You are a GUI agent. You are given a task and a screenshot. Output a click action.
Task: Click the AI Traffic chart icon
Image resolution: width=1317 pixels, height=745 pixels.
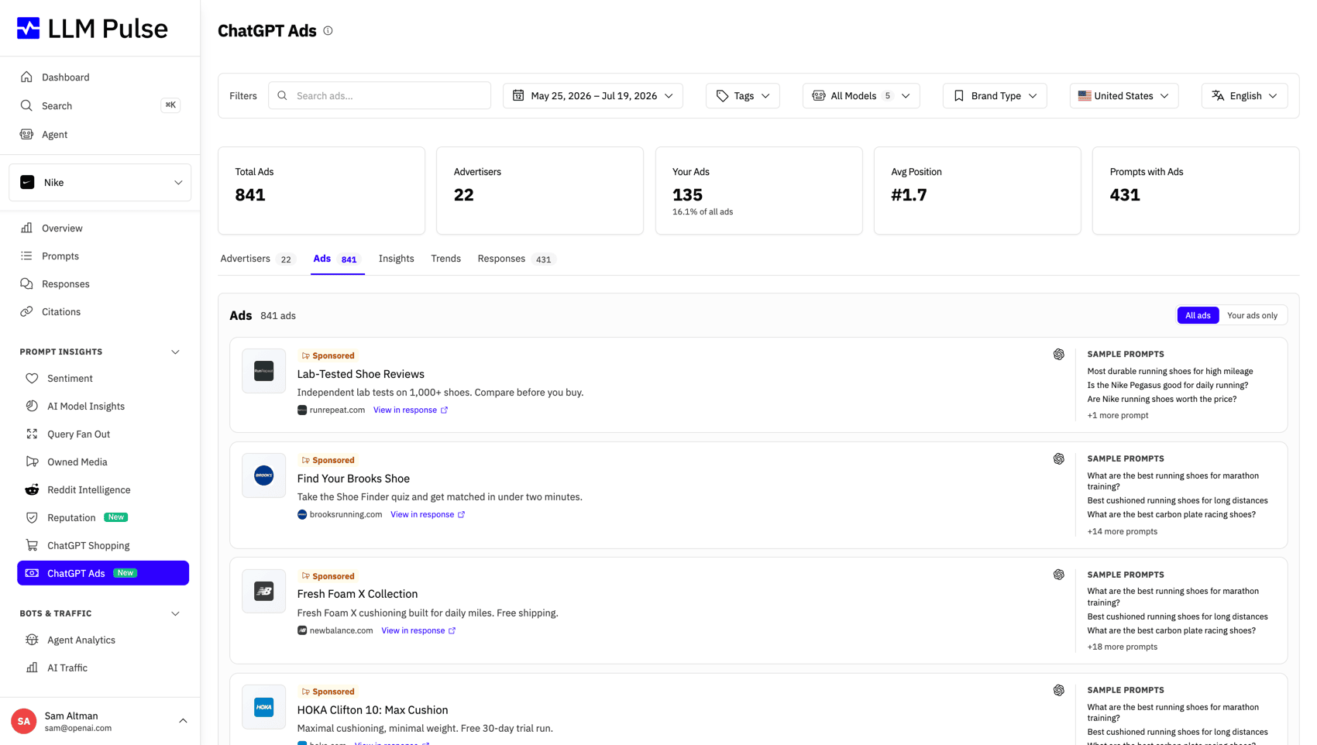point(32,668)
